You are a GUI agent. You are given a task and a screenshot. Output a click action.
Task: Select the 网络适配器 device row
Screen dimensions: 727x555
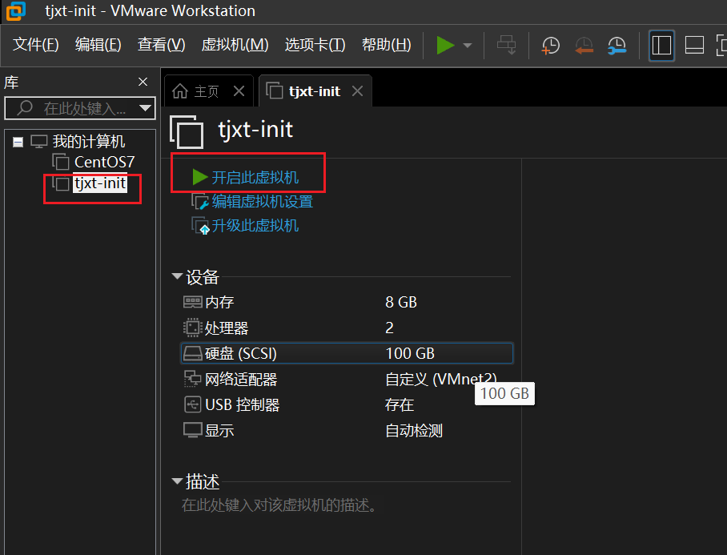347,380
